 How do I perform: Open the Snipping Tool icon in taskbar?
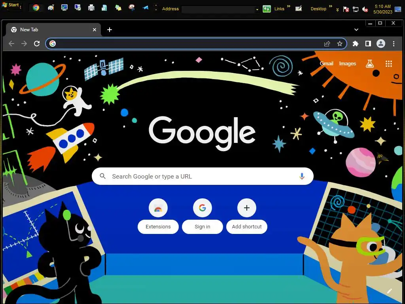132,8
